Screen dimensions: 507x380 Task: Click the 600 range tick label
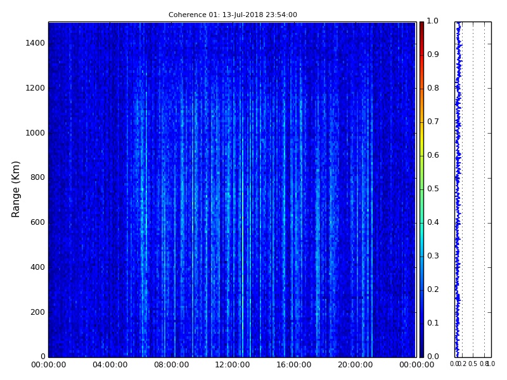pos(37,222)
